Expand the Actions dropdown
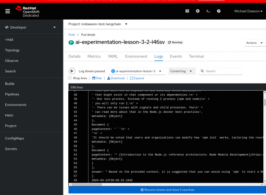Screen dimensions: 266x195 tap(254, 43)
